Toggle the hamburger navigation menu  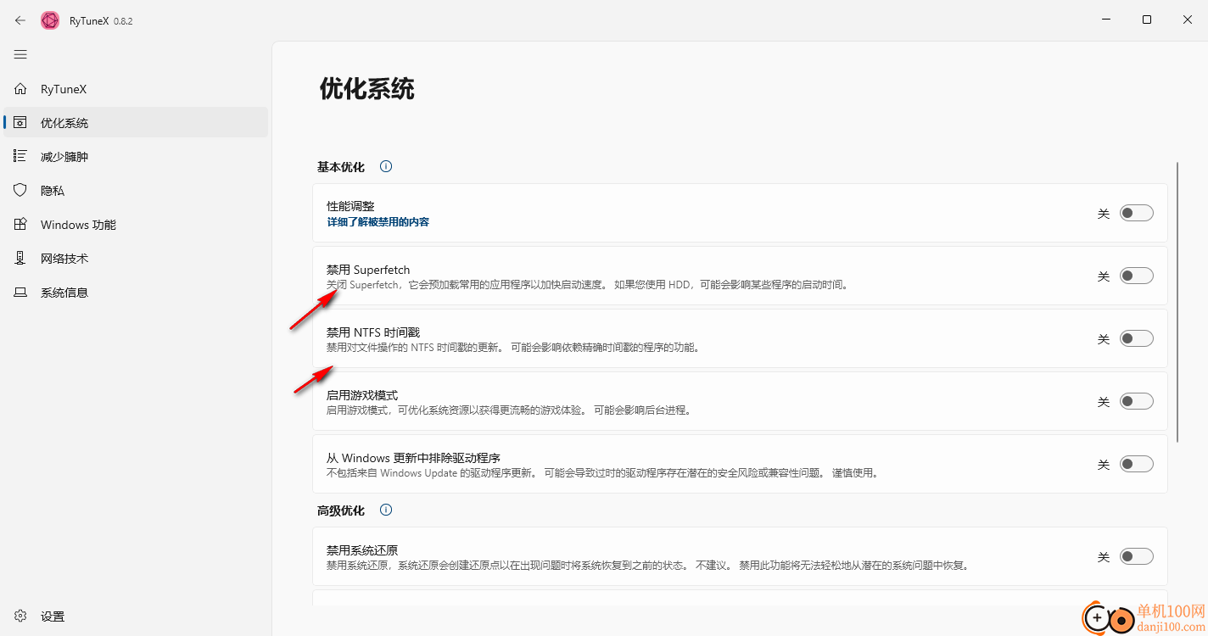(x=20, y=54)
